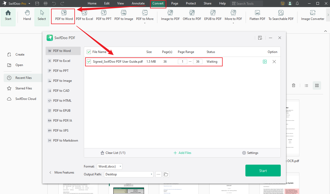Open PDF to Excel converter in ribbon
This screenshot has width=330, height=194.
pyautogui.click(x=84, y=16)
